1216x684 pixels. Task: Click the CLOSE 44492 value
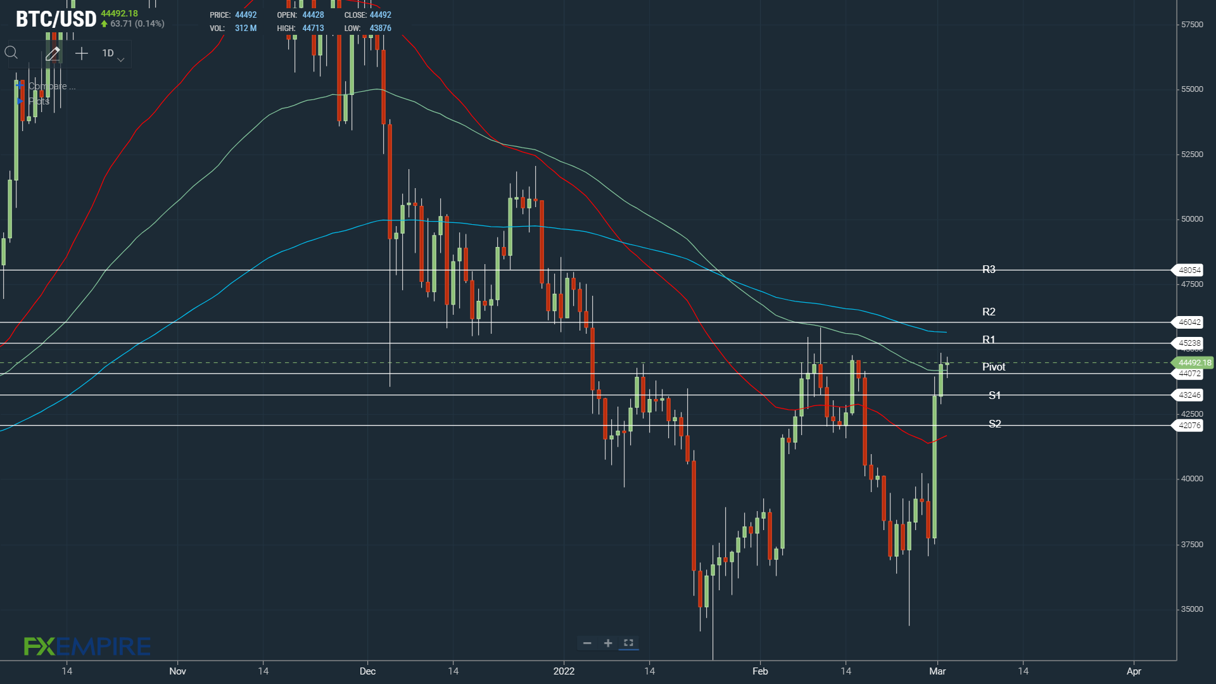coord(380,15)
